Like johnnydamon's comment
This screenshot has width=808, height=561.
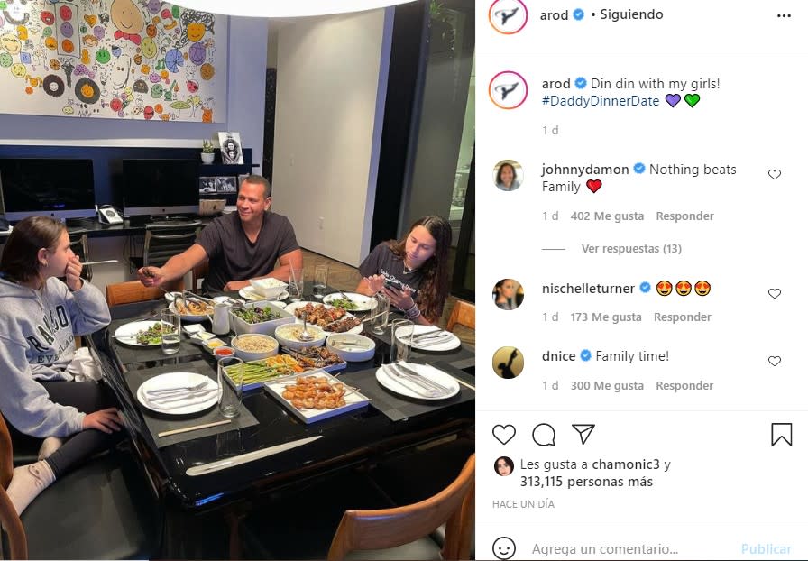click(x=774, y=174)
